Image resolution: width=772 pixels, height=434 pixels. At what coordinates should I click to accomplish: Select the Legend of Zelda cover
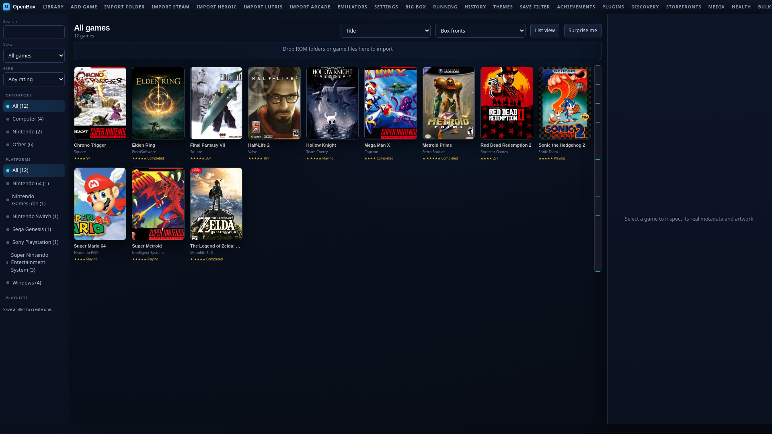point(216,204)
